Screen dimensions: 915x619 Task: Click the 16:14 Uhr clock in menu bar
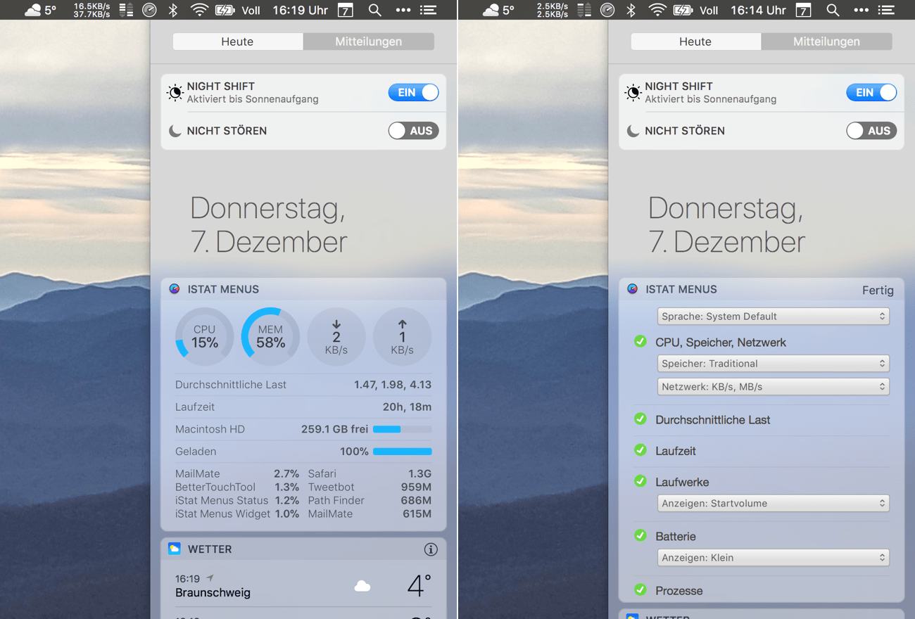point(759,11)
